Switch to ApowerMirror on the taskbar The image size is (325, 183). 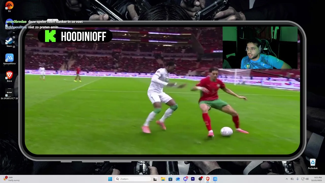click(x=215, y=179)
